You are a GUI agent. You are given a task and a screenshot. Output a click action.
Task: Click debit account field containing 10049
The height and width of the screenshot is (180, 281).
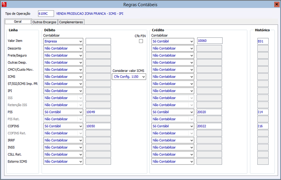(x=98, y=112)
